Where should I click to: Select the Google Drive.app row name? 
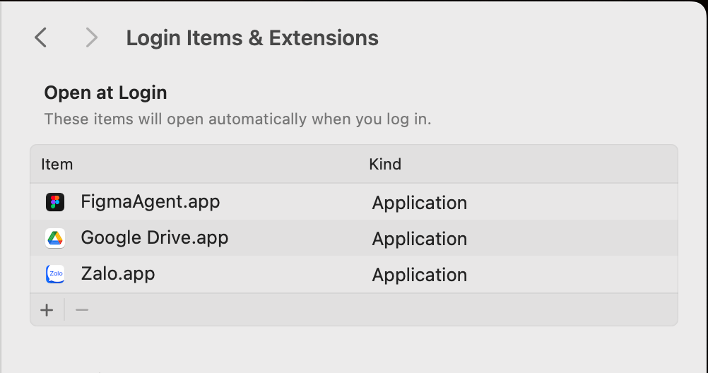pos(154,237)
